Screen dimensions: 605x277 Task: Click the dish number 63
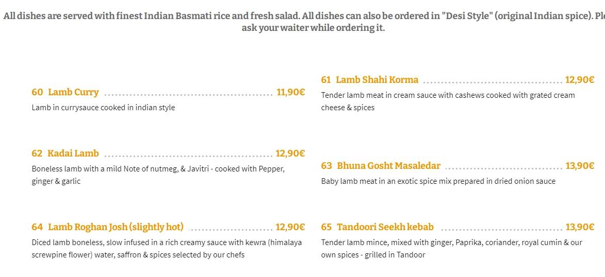pos(326,166)
